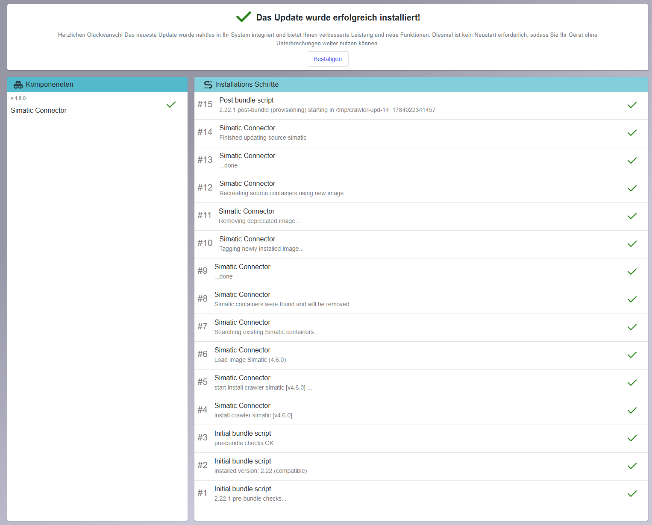Image resolution: width=652 pixels, height=525 pixels.
Task: Click "Tagging newly installed image..." text
Action: [261, 249]
